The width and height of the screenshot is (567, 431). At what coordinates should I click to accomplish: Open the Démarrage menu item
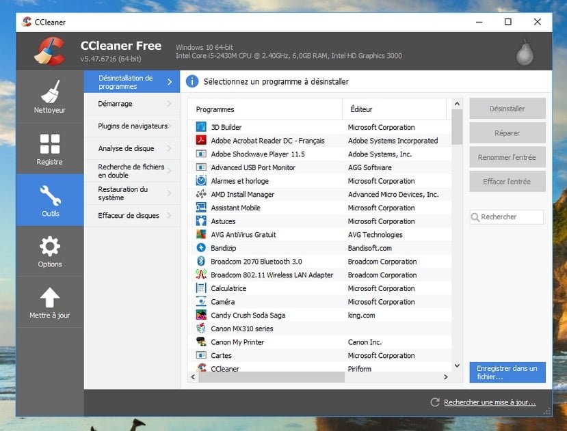click(132, 104)
